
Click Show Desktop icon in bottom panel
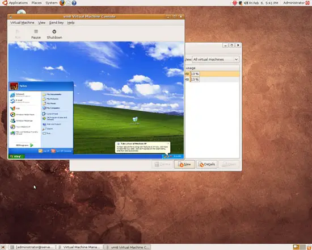pyautogui.click(x=3, y=247)
